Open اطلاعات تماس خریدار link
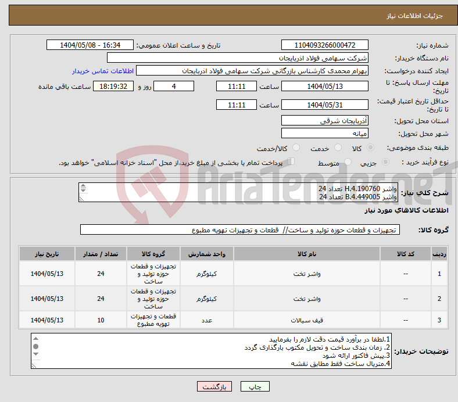Screen dimensions: 458x402 [x=103, y=71]
